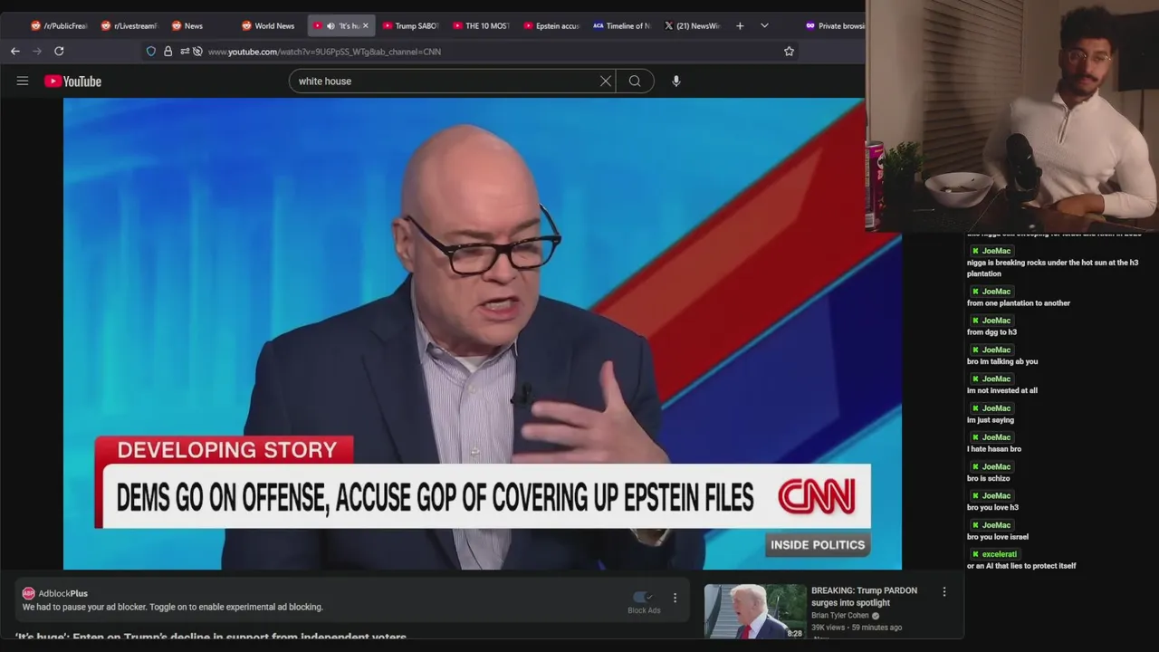Click "bro you love israel" chat message
1159x652 pixels.
(998, 537)
